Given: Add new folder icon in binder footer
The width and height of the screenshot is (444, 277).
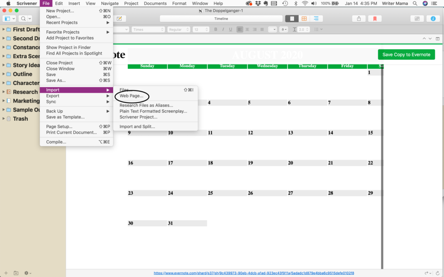Looking at the screenshot, I should pos(16,273).
